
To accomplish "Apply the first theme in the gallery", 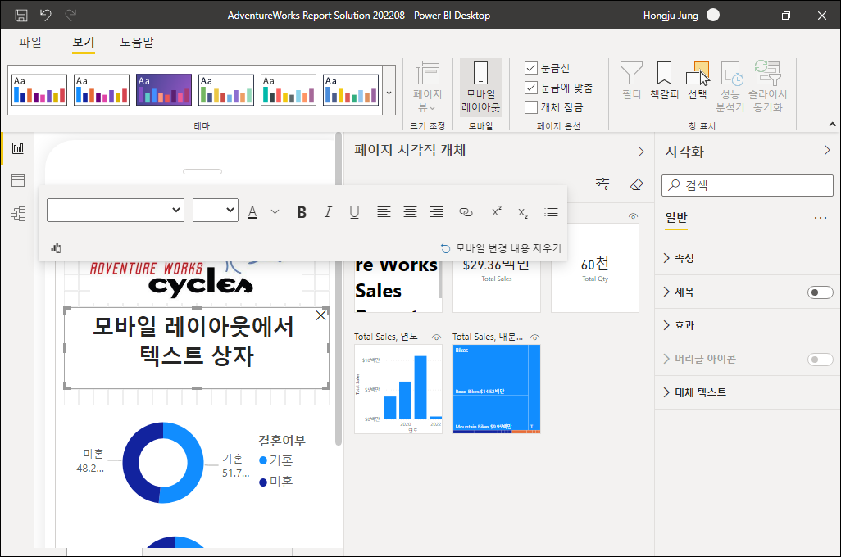I will tap(39, 90).
